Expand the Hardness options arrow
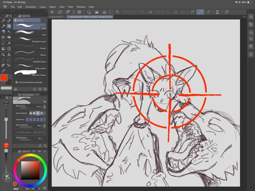 tap(44, 119)
